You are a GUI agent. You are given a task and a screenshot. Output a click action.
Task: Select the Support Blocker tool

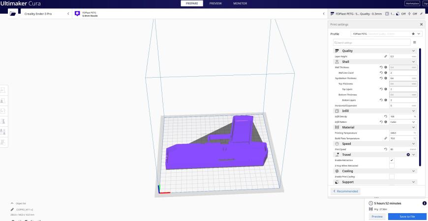(3, 142)
